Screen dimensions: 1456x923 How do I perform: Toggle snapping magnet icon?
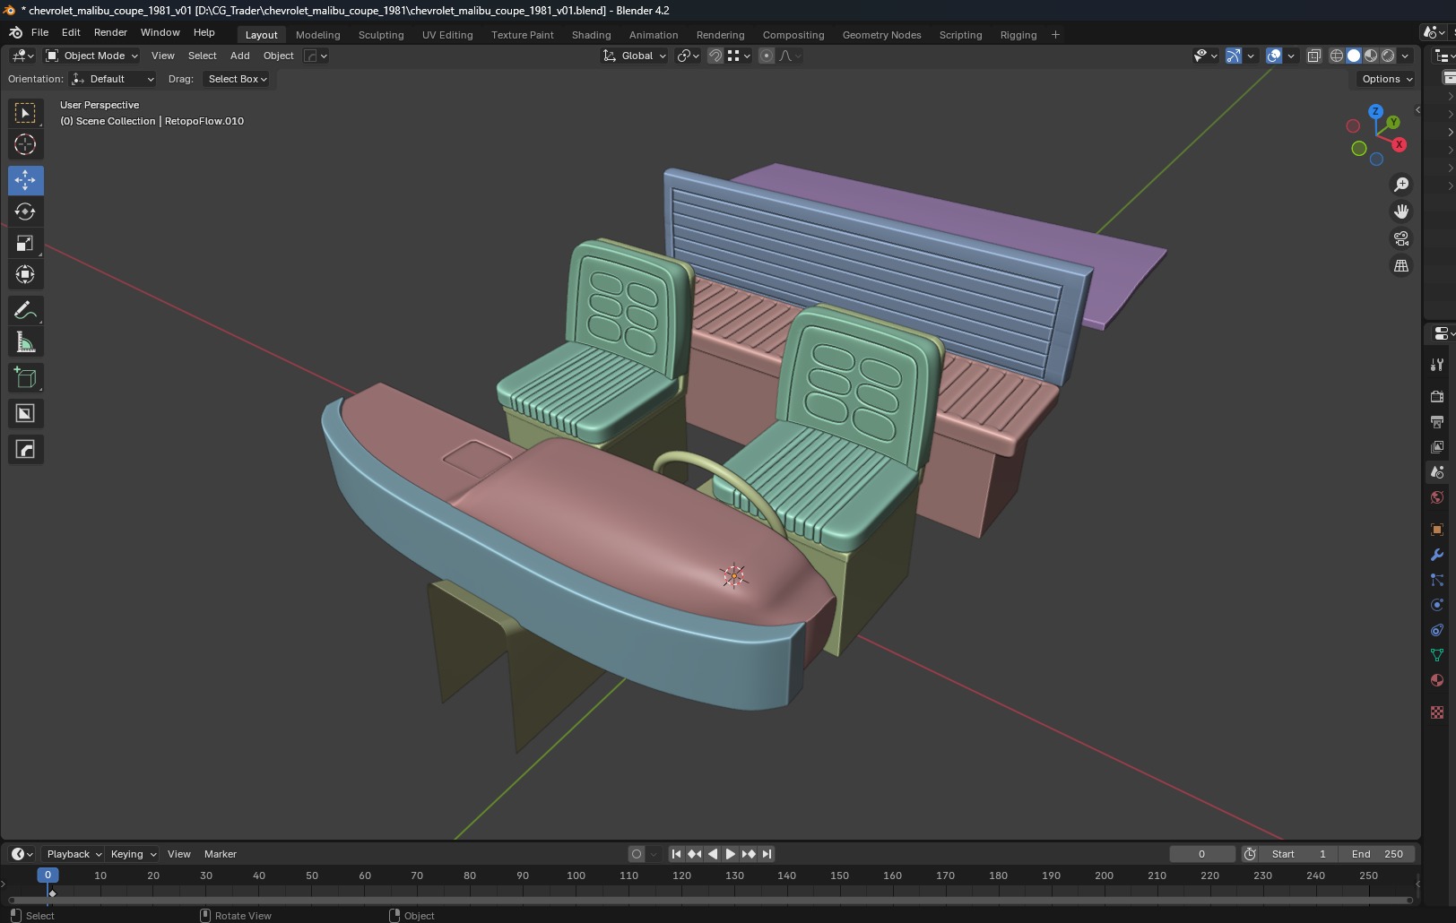pos(715,56)
